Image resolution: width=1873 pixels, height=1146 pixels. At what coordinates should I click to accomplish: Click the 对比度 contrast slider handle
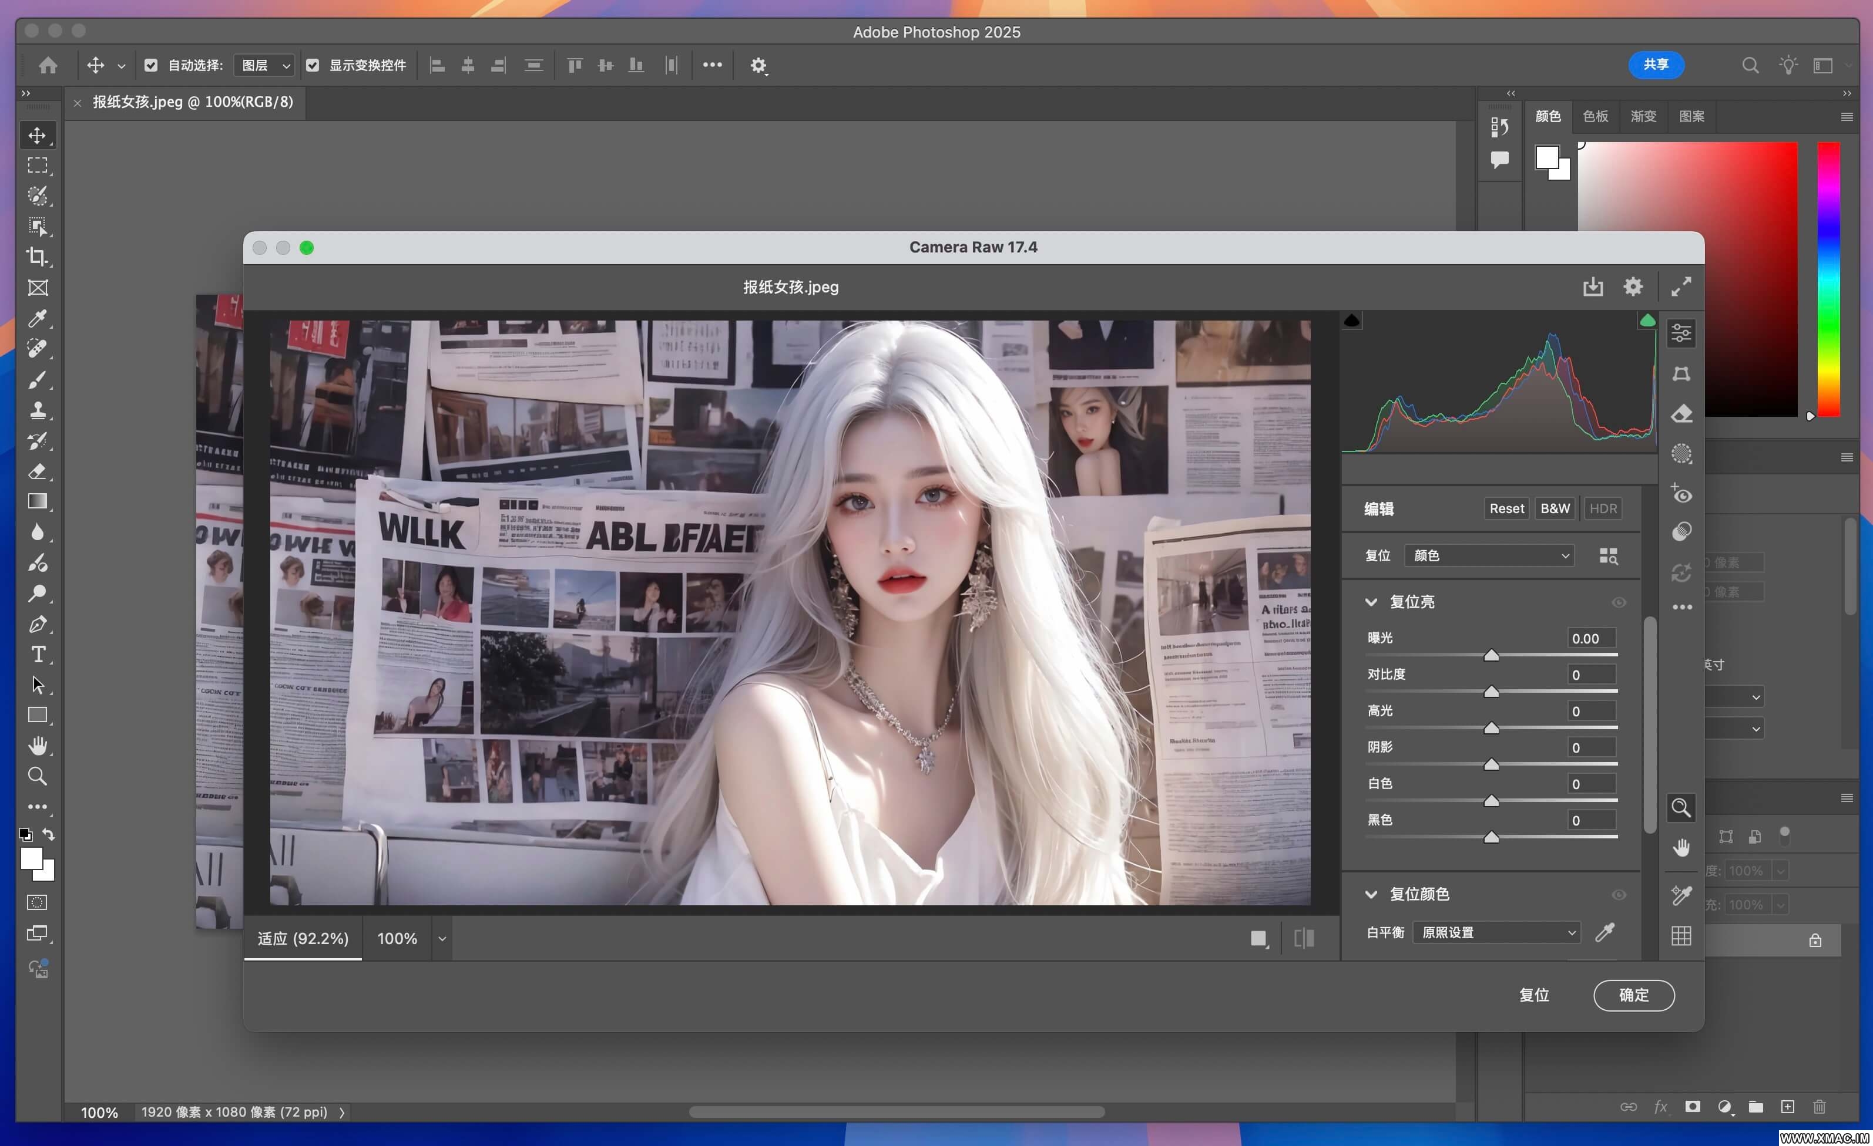point(1491,691)
